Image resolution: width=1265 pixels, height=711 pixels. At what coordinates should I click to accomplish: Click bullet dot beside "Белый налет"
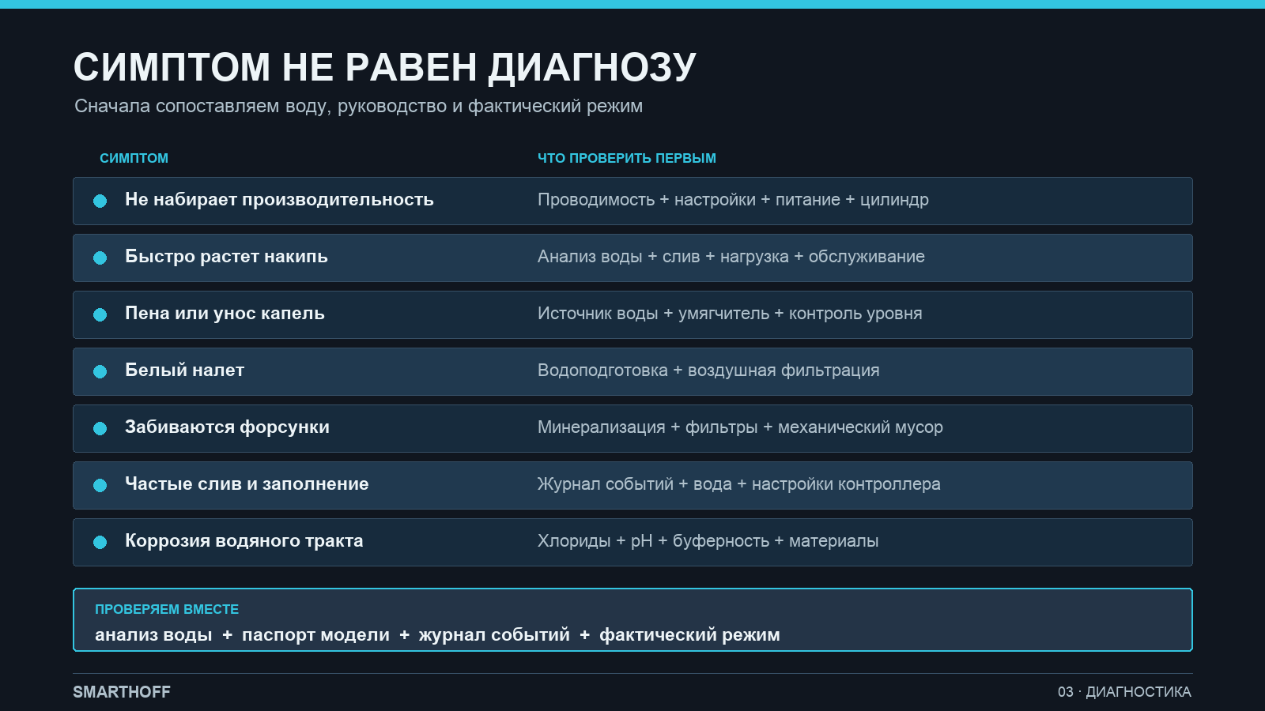100,371
